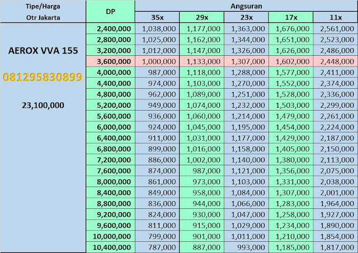Click 17x installment 1,602,000

(291, 61)
